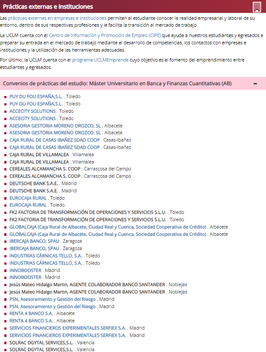Click the building icon in the header
Screen dimensions: 266x352
point(257,6)
